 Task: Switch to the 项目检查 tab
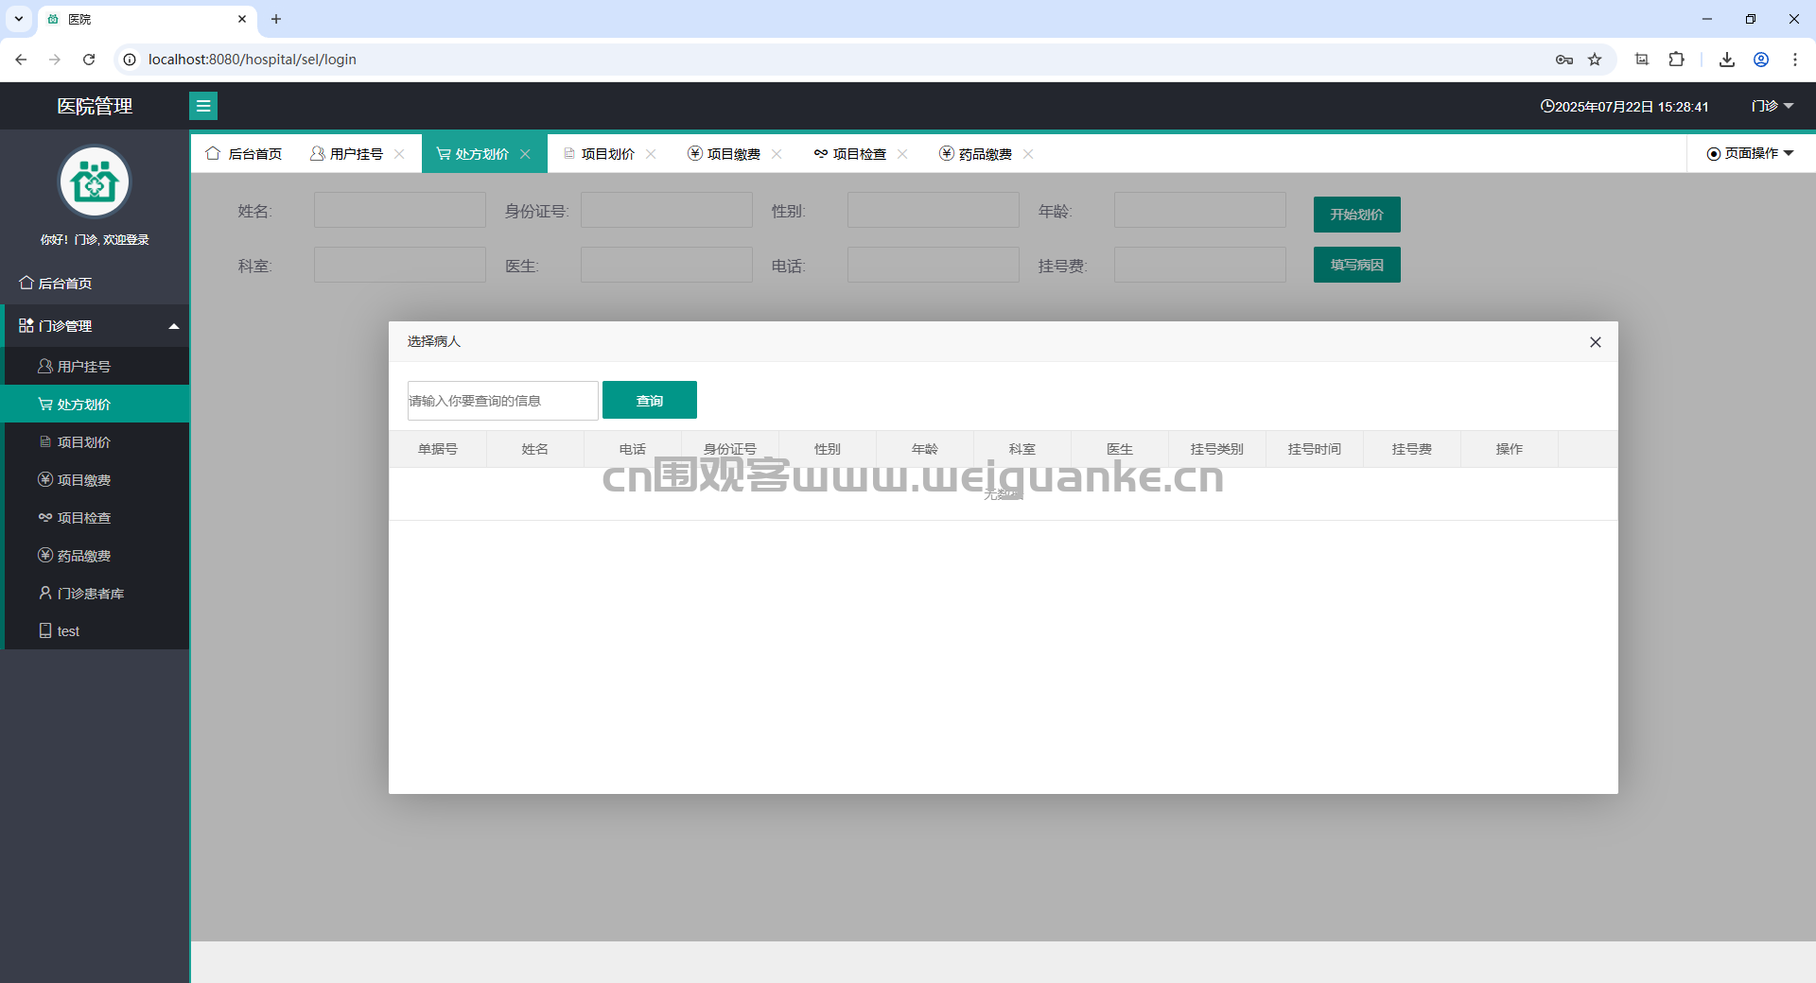coord(849,154)
